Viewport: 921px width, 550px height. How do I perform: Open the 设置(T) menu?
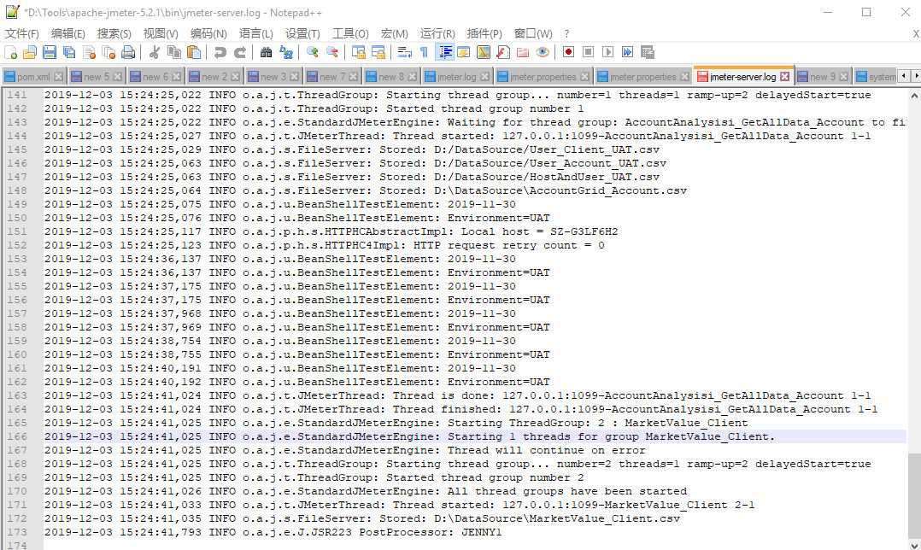coord(302,33)
